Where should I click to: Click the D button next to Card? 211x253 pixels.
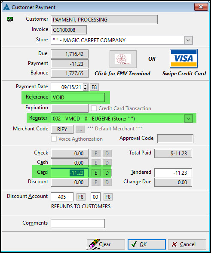point(107,173)
